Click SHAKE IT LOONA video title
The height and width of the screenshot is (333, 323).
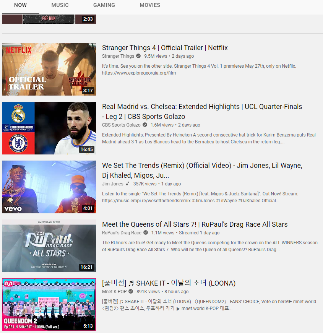pyautogui.click(x=169, y=283)
